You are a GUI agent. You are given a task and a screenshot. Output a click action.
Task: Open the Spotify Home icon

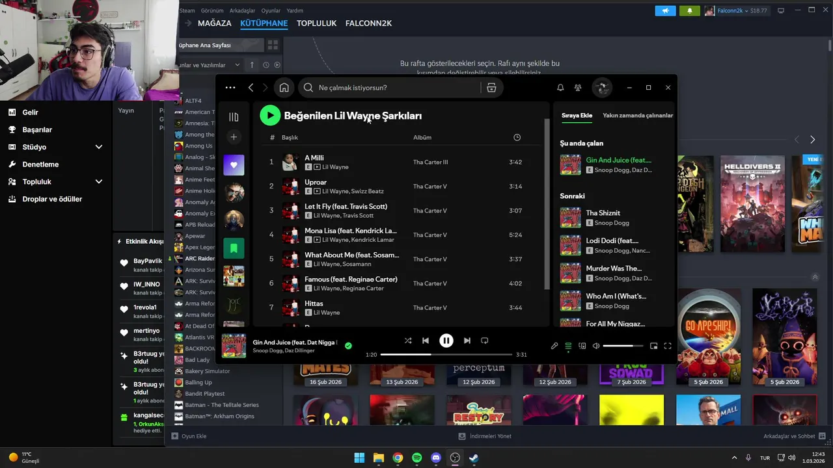point(284,87)
